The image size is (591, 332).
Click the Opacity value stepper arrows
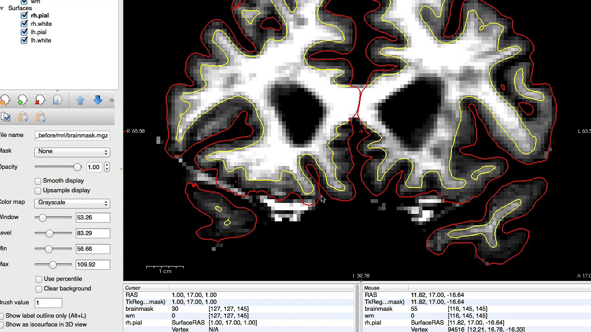tap(107, 167)
